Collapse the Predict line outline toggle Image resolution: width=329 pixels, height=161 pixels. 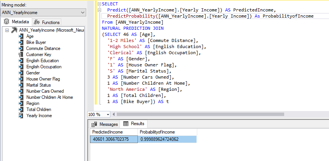click(x=99, y=10)
